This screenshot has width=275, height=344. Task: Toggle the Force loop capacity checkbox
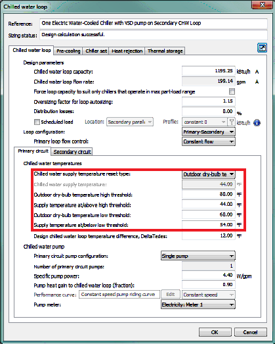pos(232,91)
